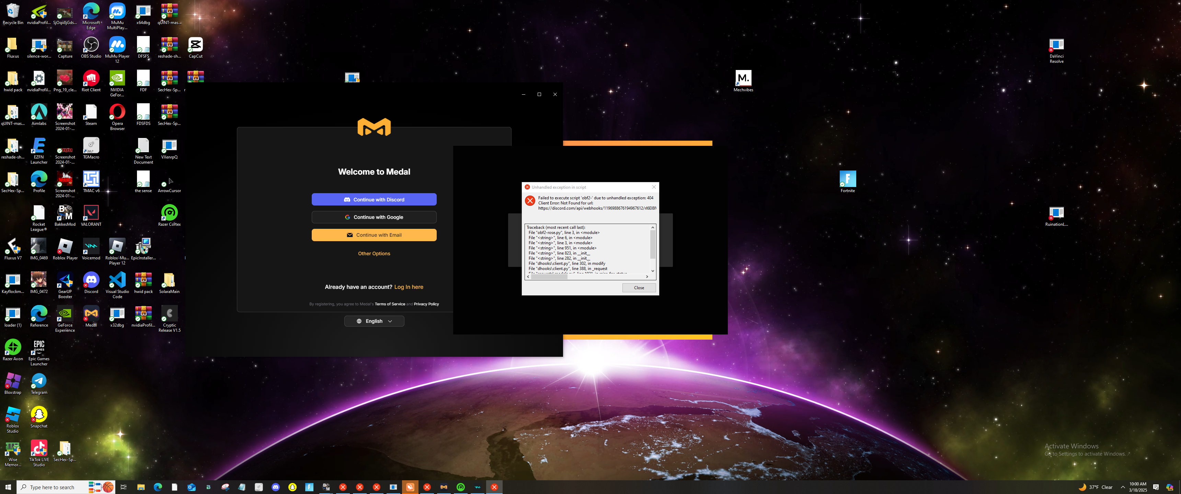Click Continue with Email button

coord(374,235)
